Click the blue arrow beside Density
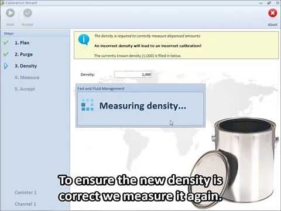This screenshot has height=211, width=281. pyautogui.click(x=6, y=66)
